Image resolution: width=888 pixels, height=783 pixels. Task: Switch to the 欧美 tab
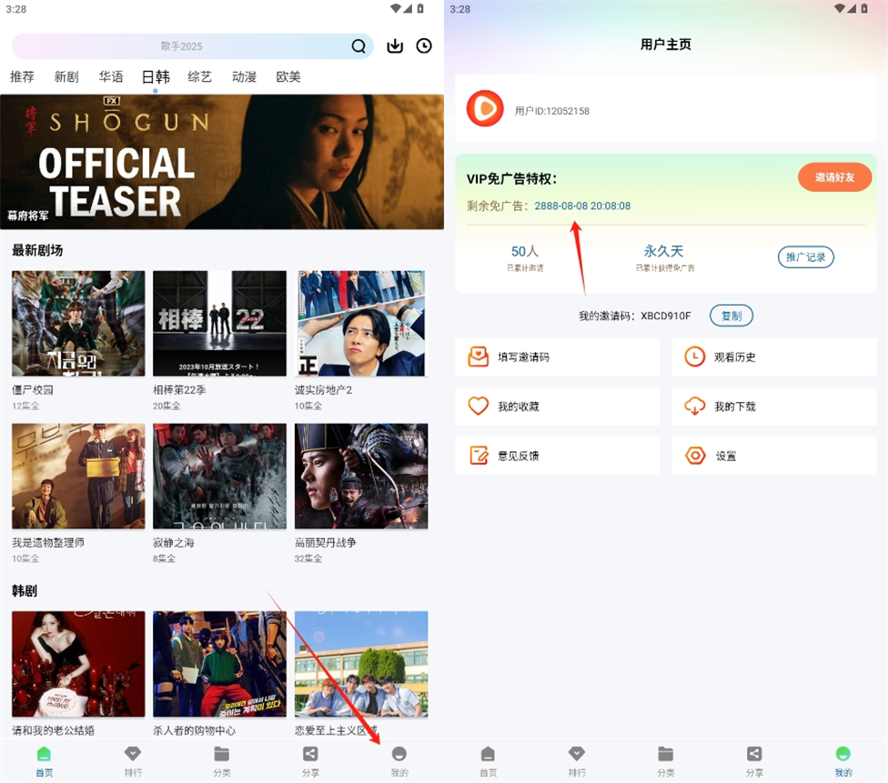(x=288, y=76)
